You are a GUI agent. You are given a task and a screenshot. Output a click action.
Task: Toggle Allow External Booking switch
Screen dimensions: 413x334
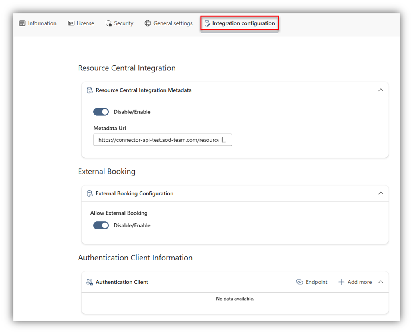tap(101, 225)
